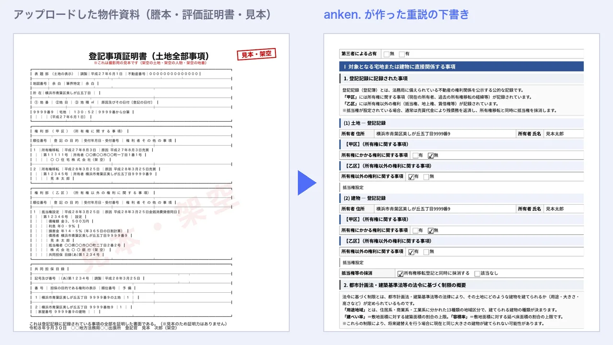The width and height of the screenshot is (613, 345).
Task: Click the 1. 登記記録に記録された事項 heading
Action: [x=462, y=79]
